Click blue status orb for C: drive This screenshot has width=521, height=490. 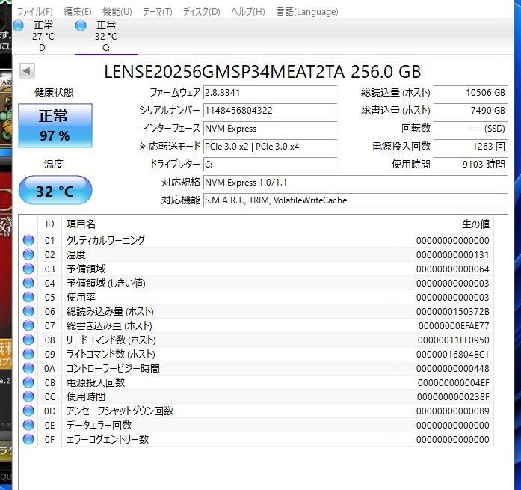pyautogui.click(x=81, y=25)
